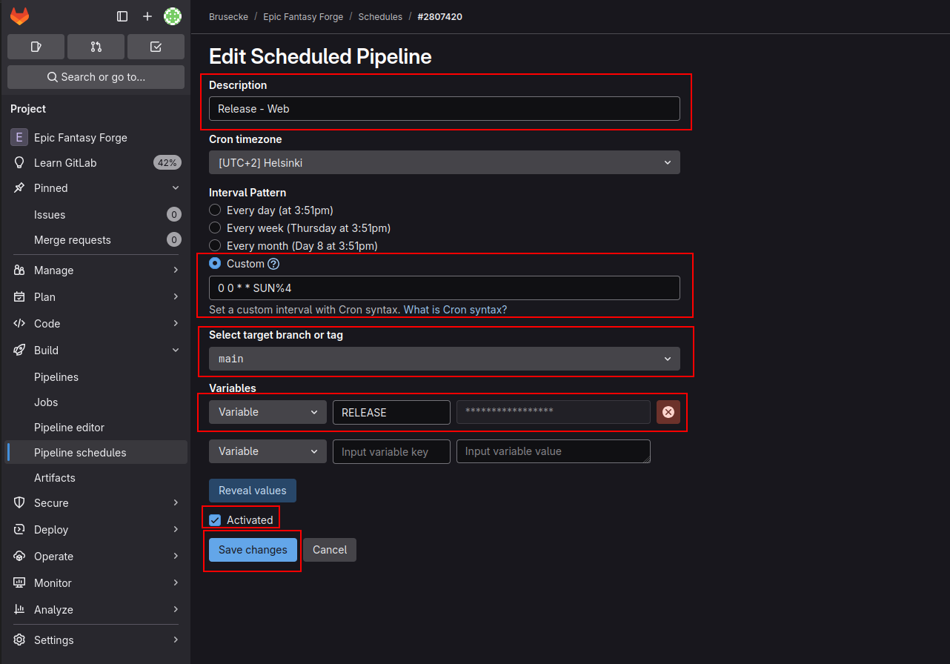Image resolution: width=950 pixels, height=664 pixels.
Task: Open the create new plus menu
Action: (x=147, y=16)
